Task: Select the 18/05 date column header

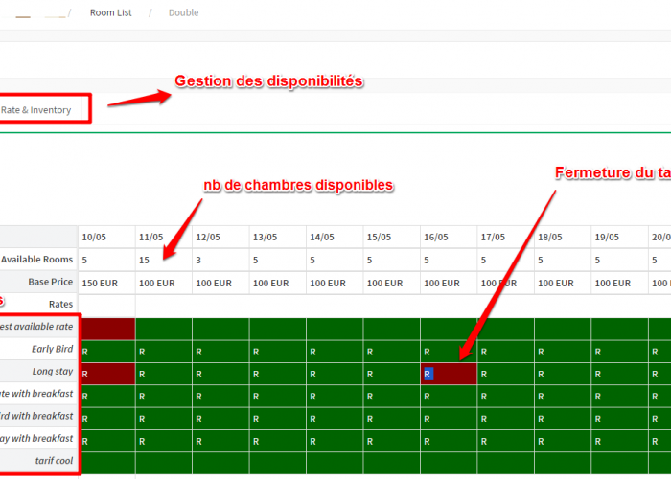Action: (563, 237)
